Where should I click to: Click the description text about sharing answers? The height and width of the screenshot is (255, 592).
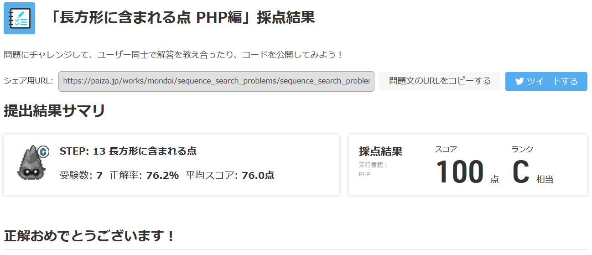click(x=173, y=55)
